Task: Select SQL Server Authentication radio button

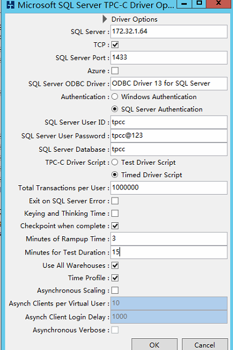Action: 115,109
